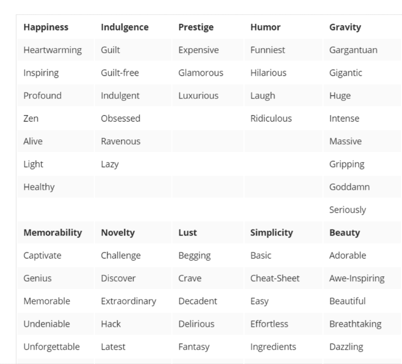This screenshot has height=364, width=402.
Task: Click the Obsessed cell
Action: coord(120,118)
